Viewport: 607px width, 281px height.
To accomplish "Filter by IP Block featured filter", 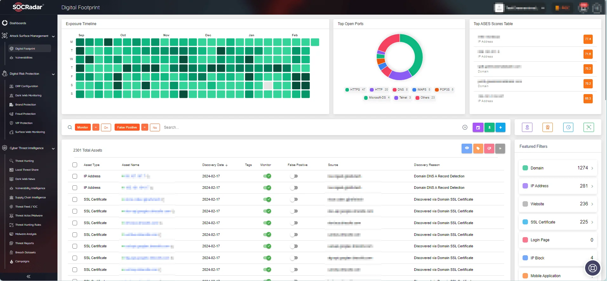I will [x=558, y=258].
